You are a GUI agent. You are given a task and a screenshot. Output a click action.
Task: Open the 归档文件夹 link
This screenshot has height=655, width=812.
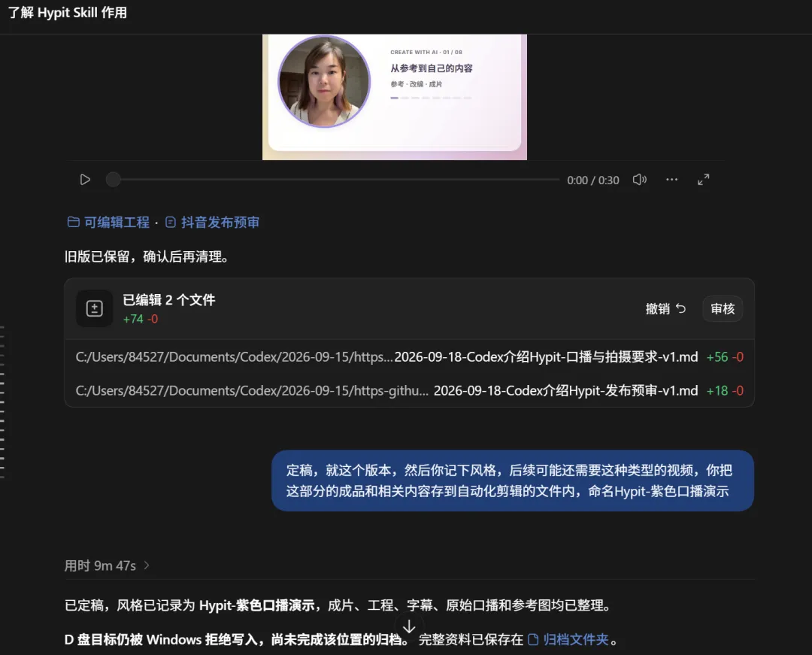point(568,640)
